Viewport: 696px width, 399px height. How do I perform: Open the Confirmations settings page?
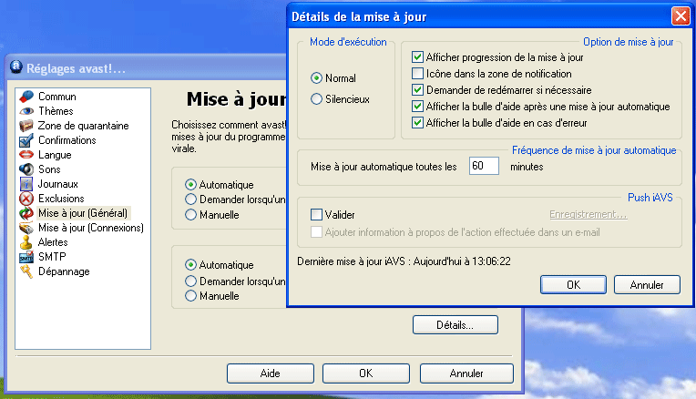(67, 140)
